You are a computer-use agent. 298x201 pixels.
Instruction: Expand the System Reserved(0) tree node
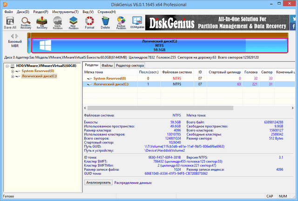click(12, 71)
